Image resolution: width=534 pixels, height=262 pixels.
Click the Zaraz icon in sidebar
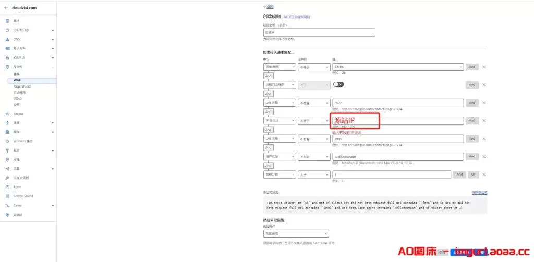[7, 206]
